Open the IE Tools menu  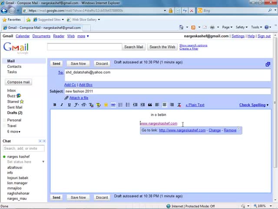(256, 27)
